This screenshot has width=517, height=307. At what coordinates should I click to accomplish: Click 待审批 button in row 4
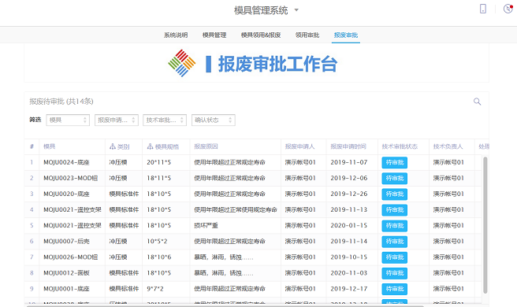tap(395, 210)
